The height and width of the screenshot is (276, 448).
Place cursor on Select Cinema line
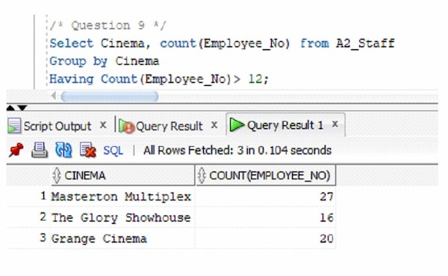(222, 43)
